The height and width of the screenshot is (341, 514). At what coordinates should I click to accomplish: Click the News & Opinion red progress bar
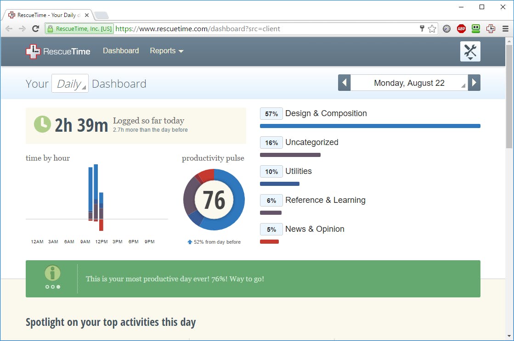click(270, 242)
